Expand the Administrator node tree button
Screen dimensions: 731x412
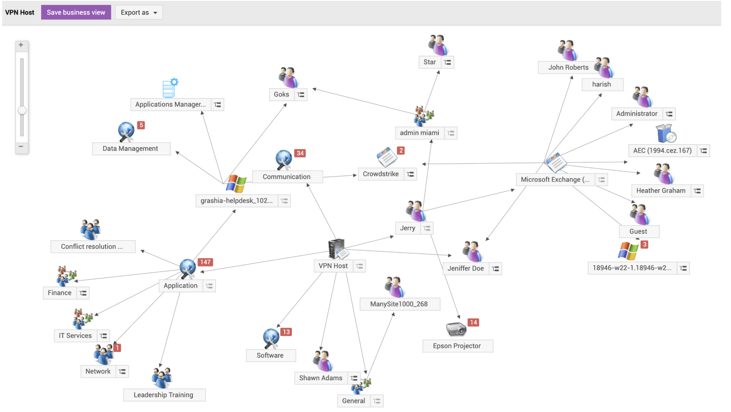[x=669, y=114]
